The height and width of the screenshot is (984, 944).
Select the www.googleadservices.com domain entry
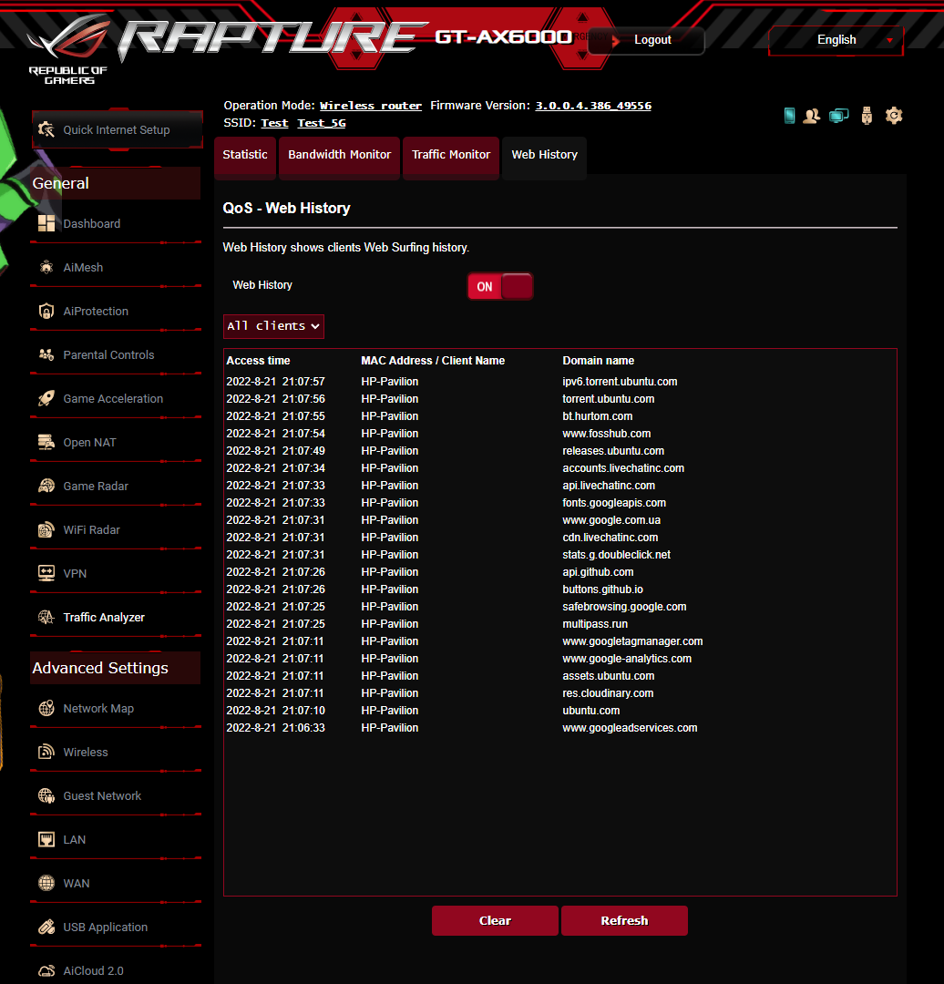pos(630,728)
